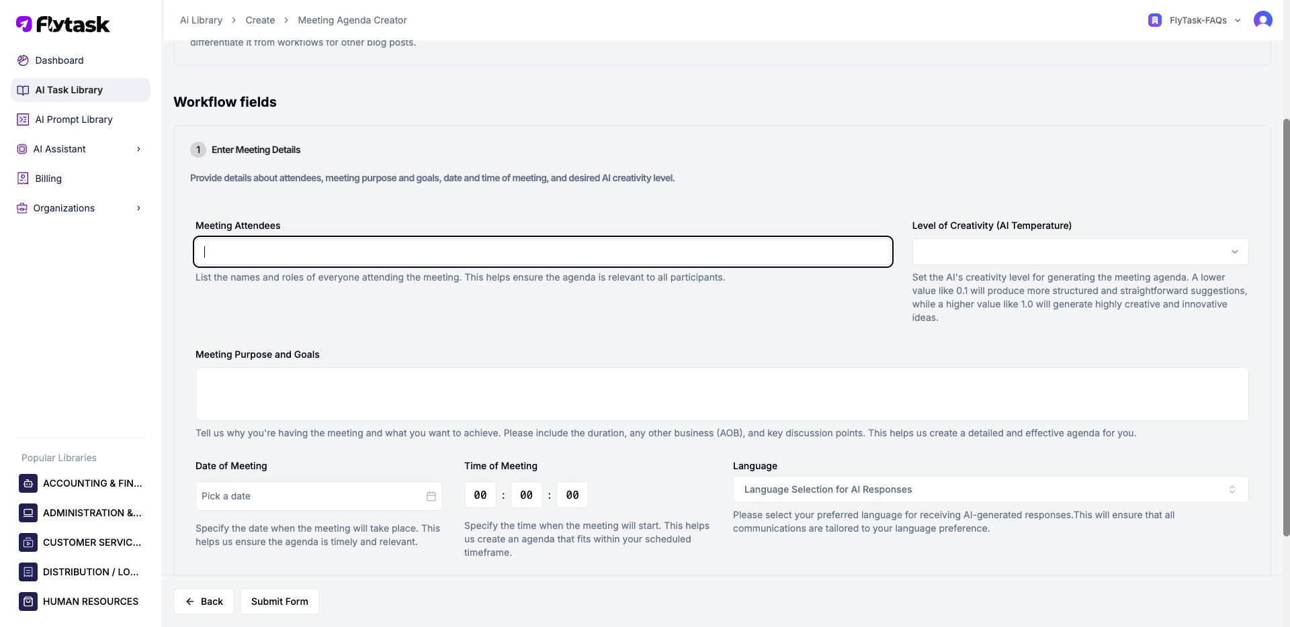Screen dimensions: 1290x627
Task: Open the Language Selection dropdown
Action: click(990, 489)
